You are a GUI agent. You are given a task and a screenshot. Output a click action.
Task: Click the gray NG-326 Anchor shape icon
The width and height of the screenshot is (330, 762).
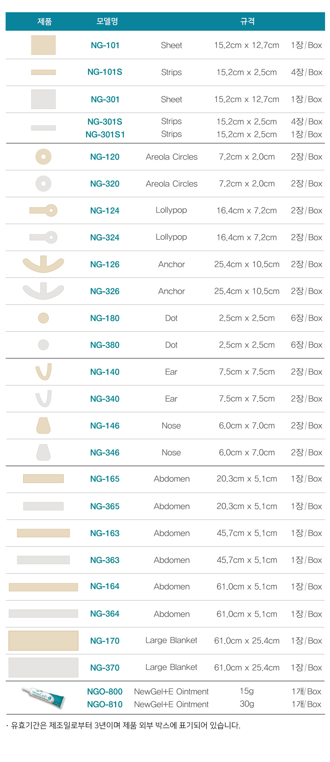[43, 291]
